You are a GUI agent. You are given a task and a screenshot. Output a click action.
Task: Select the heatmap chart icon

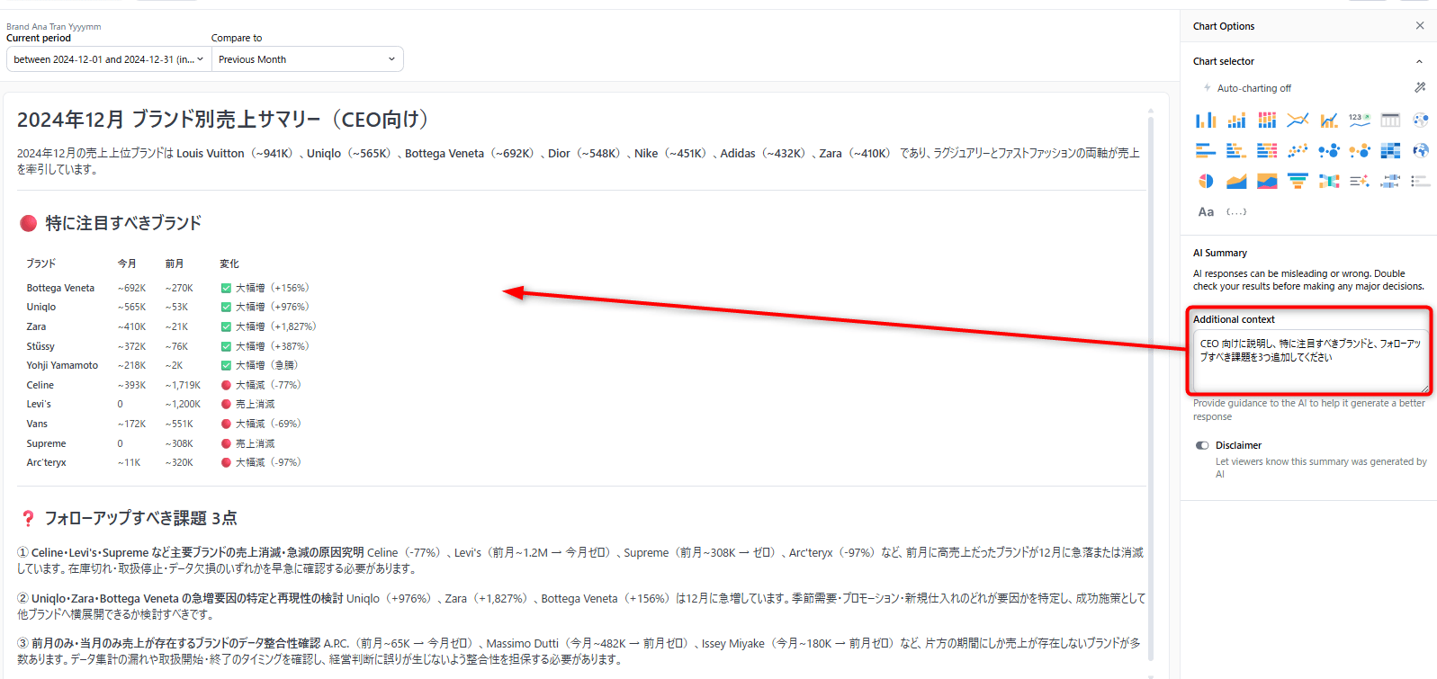coord(1390,150)
